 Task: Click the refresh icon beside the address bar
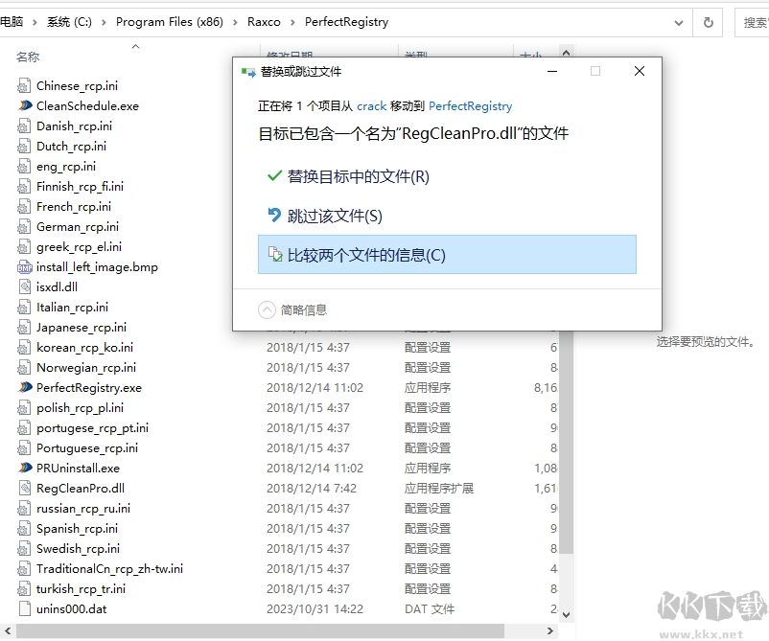click(707, 21)
